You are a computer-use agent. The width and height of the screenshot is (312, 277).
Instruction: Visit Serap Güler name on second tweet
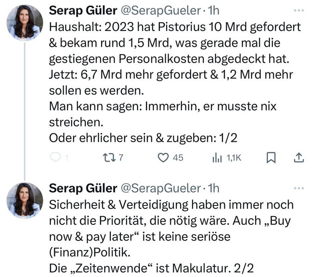[83, 188]
